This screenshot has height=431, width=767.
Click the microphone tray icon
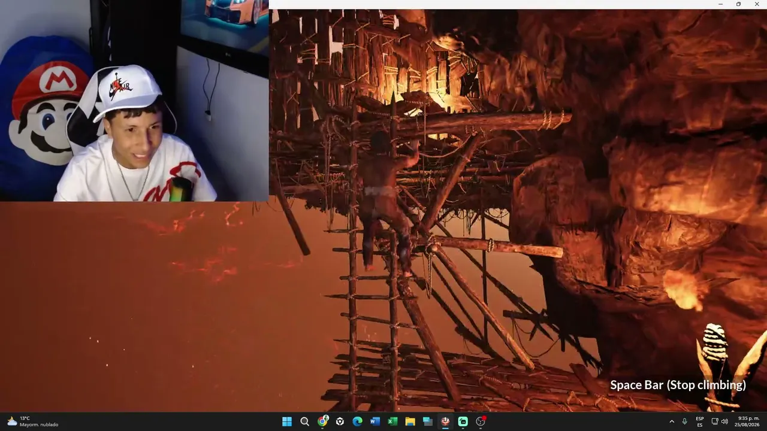click(684, 421)
